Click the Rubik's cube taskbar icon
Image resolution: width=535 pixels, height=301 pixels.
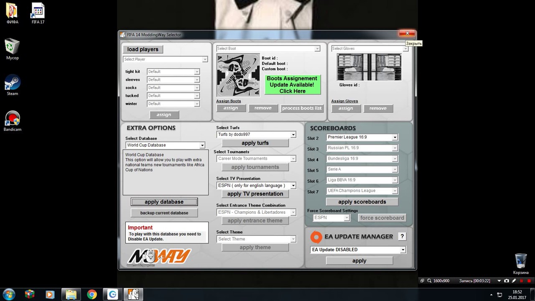30,294
